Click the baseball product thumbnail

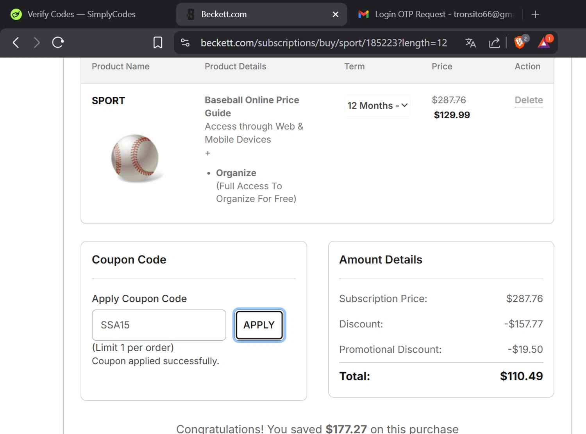click(x=135, y=158)
